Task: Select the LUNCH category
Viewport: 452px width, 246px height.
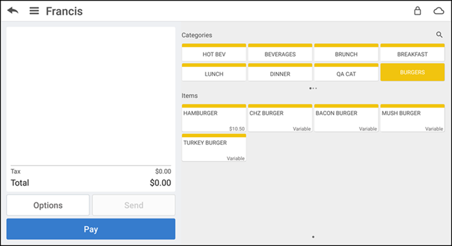Action: (x=214, y=72)
